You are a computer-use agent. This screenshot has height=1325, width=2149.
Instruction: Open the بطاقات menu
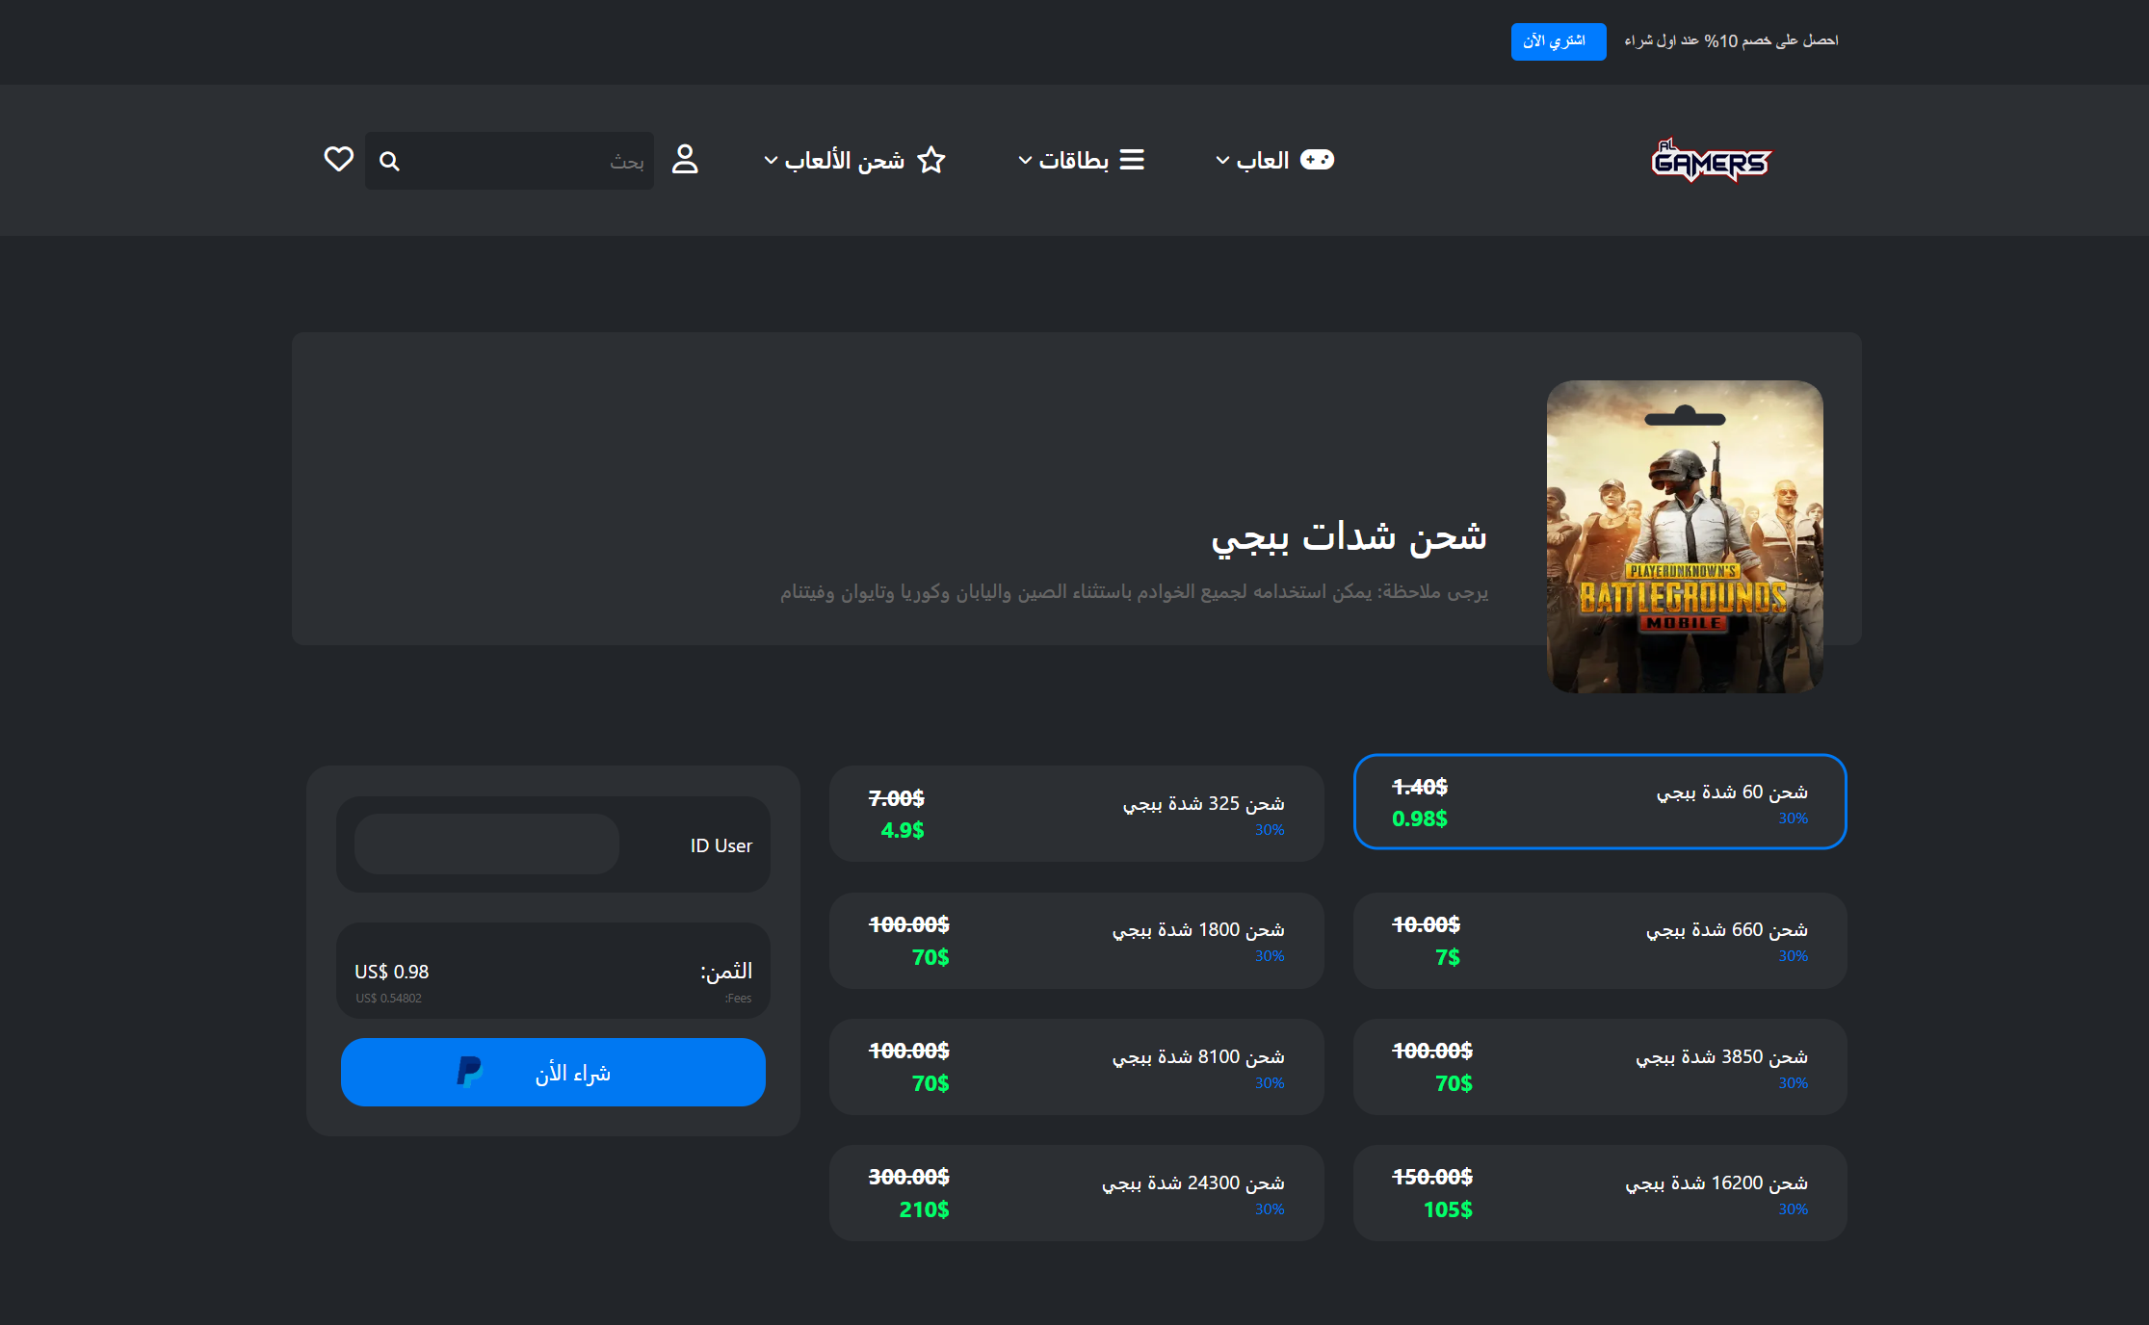1081,160
